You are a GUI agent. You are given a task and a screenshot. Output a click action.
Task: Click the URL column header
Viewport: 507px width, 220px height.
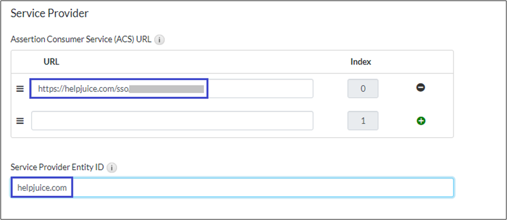(x=51, y=62)
